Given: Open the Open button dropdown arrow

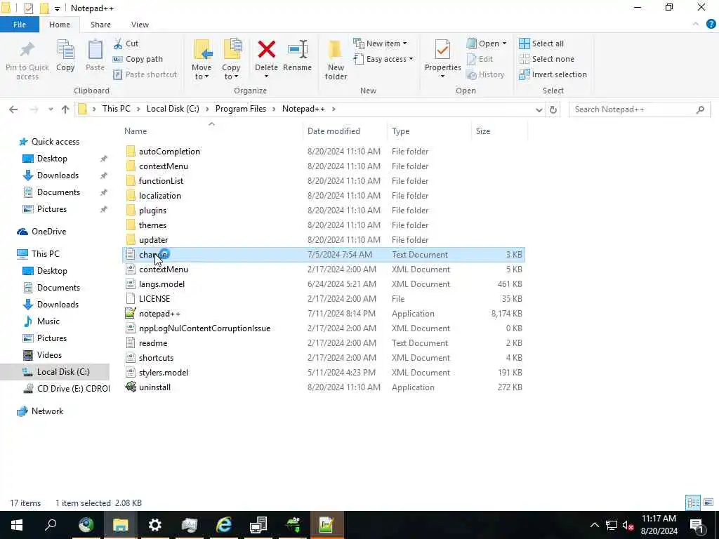Looking at the screenshot, I should pyautogui.click(x=504, y=44).
